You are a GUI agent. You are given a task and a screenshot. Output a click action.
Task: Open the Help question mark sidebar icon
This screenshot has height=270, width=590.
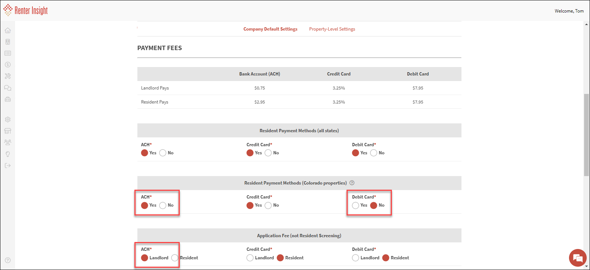(8, 260)
